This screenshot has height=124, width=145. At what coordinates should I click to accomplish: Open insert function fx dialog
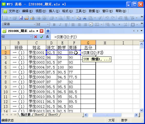pyautogui.click(x=47, y=37)
